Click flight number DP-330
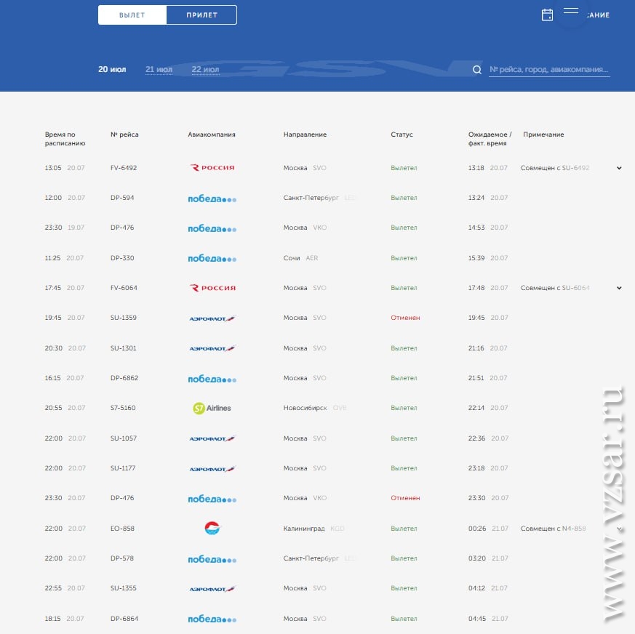Viewport: 635px width, 634px height. tap(122, 258)
